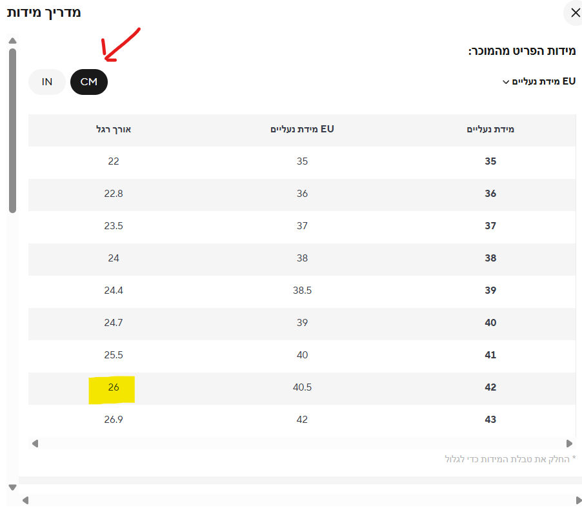The image size is (582, 512).
Task: Click the מדריך מידות dialog title
Action: (44, 12)
